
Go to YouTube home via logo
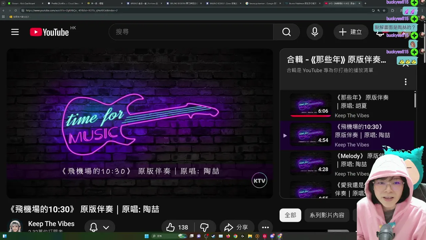(49, 32)
